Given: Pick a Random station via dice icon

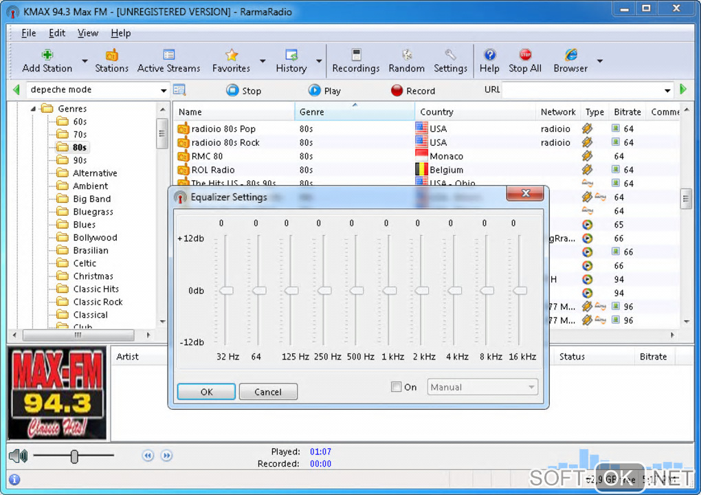Looking at the screenshot, I should pos(406,54).
